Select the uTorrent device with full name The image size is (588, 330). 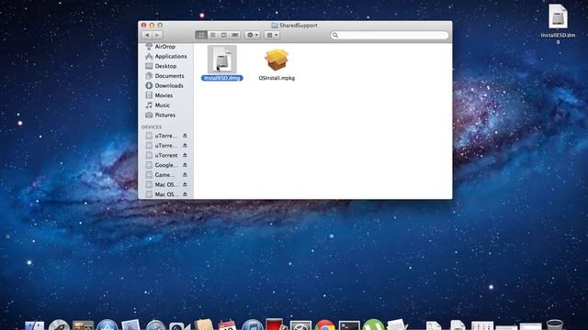pos(166,155)
